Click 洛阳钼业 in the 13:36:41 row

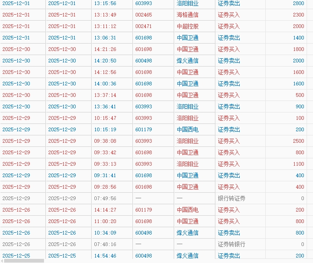[187, 106]
